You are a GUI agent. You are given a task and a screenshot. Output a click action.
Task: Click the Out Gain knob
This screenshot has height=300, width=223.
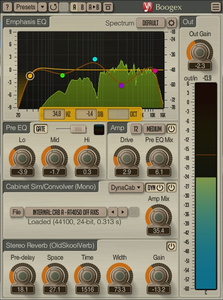200,52
